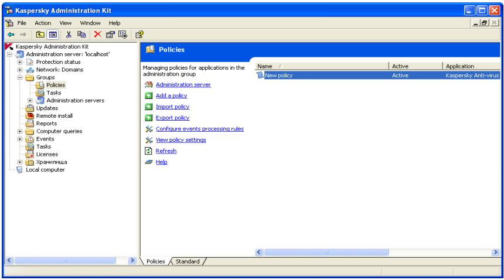Click the View policy settings tools icon
Screen dimensions: 504x280
tap(149, 140)
